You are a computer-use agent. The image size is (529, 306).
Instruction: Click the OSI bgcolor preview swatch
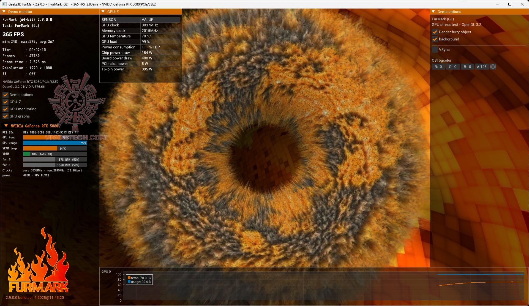point(493,67)
